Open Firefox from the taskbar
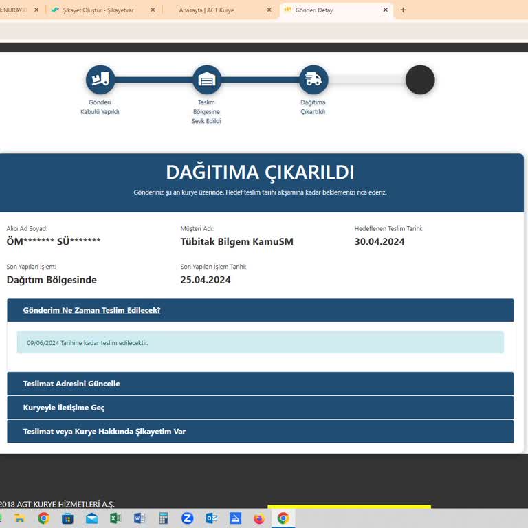 259,518
